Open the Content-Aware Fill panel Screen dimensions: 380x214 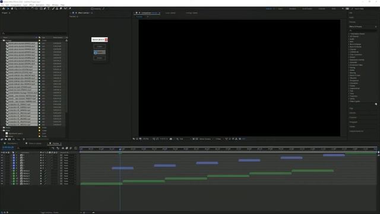tap(356, 131)
